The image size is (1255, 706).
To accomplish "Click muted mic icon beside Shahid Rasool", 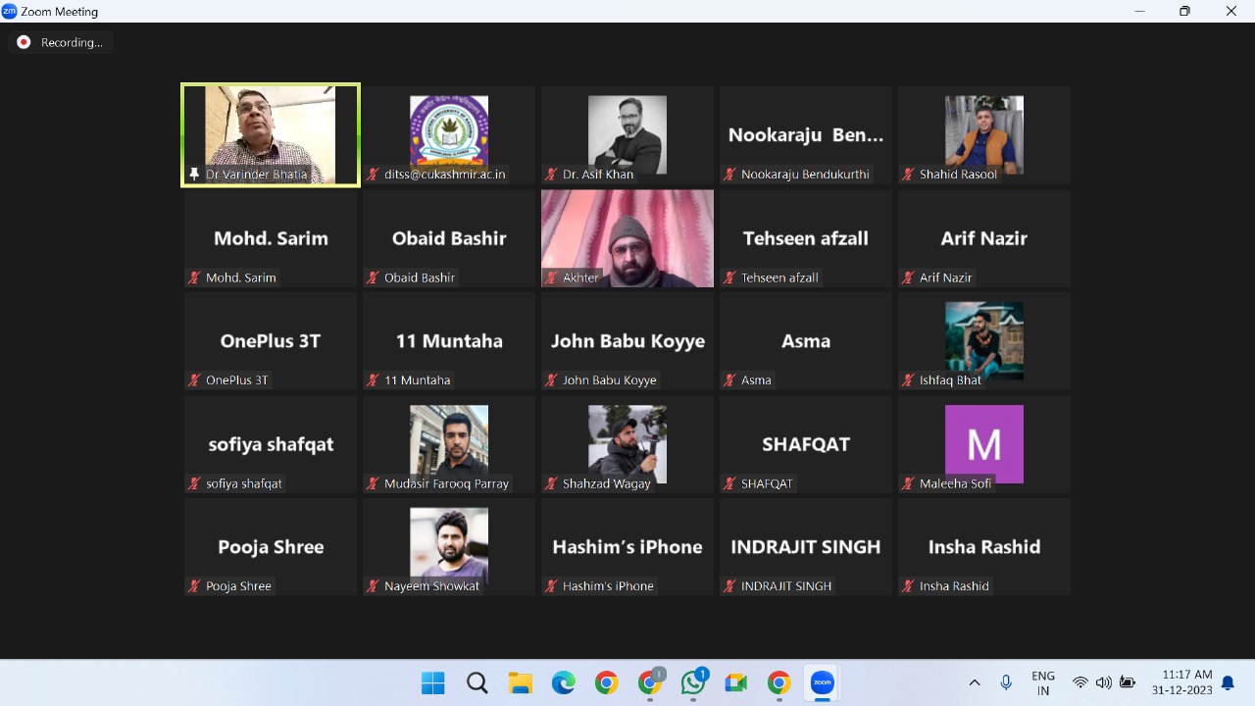I will (x=908, y=175).
